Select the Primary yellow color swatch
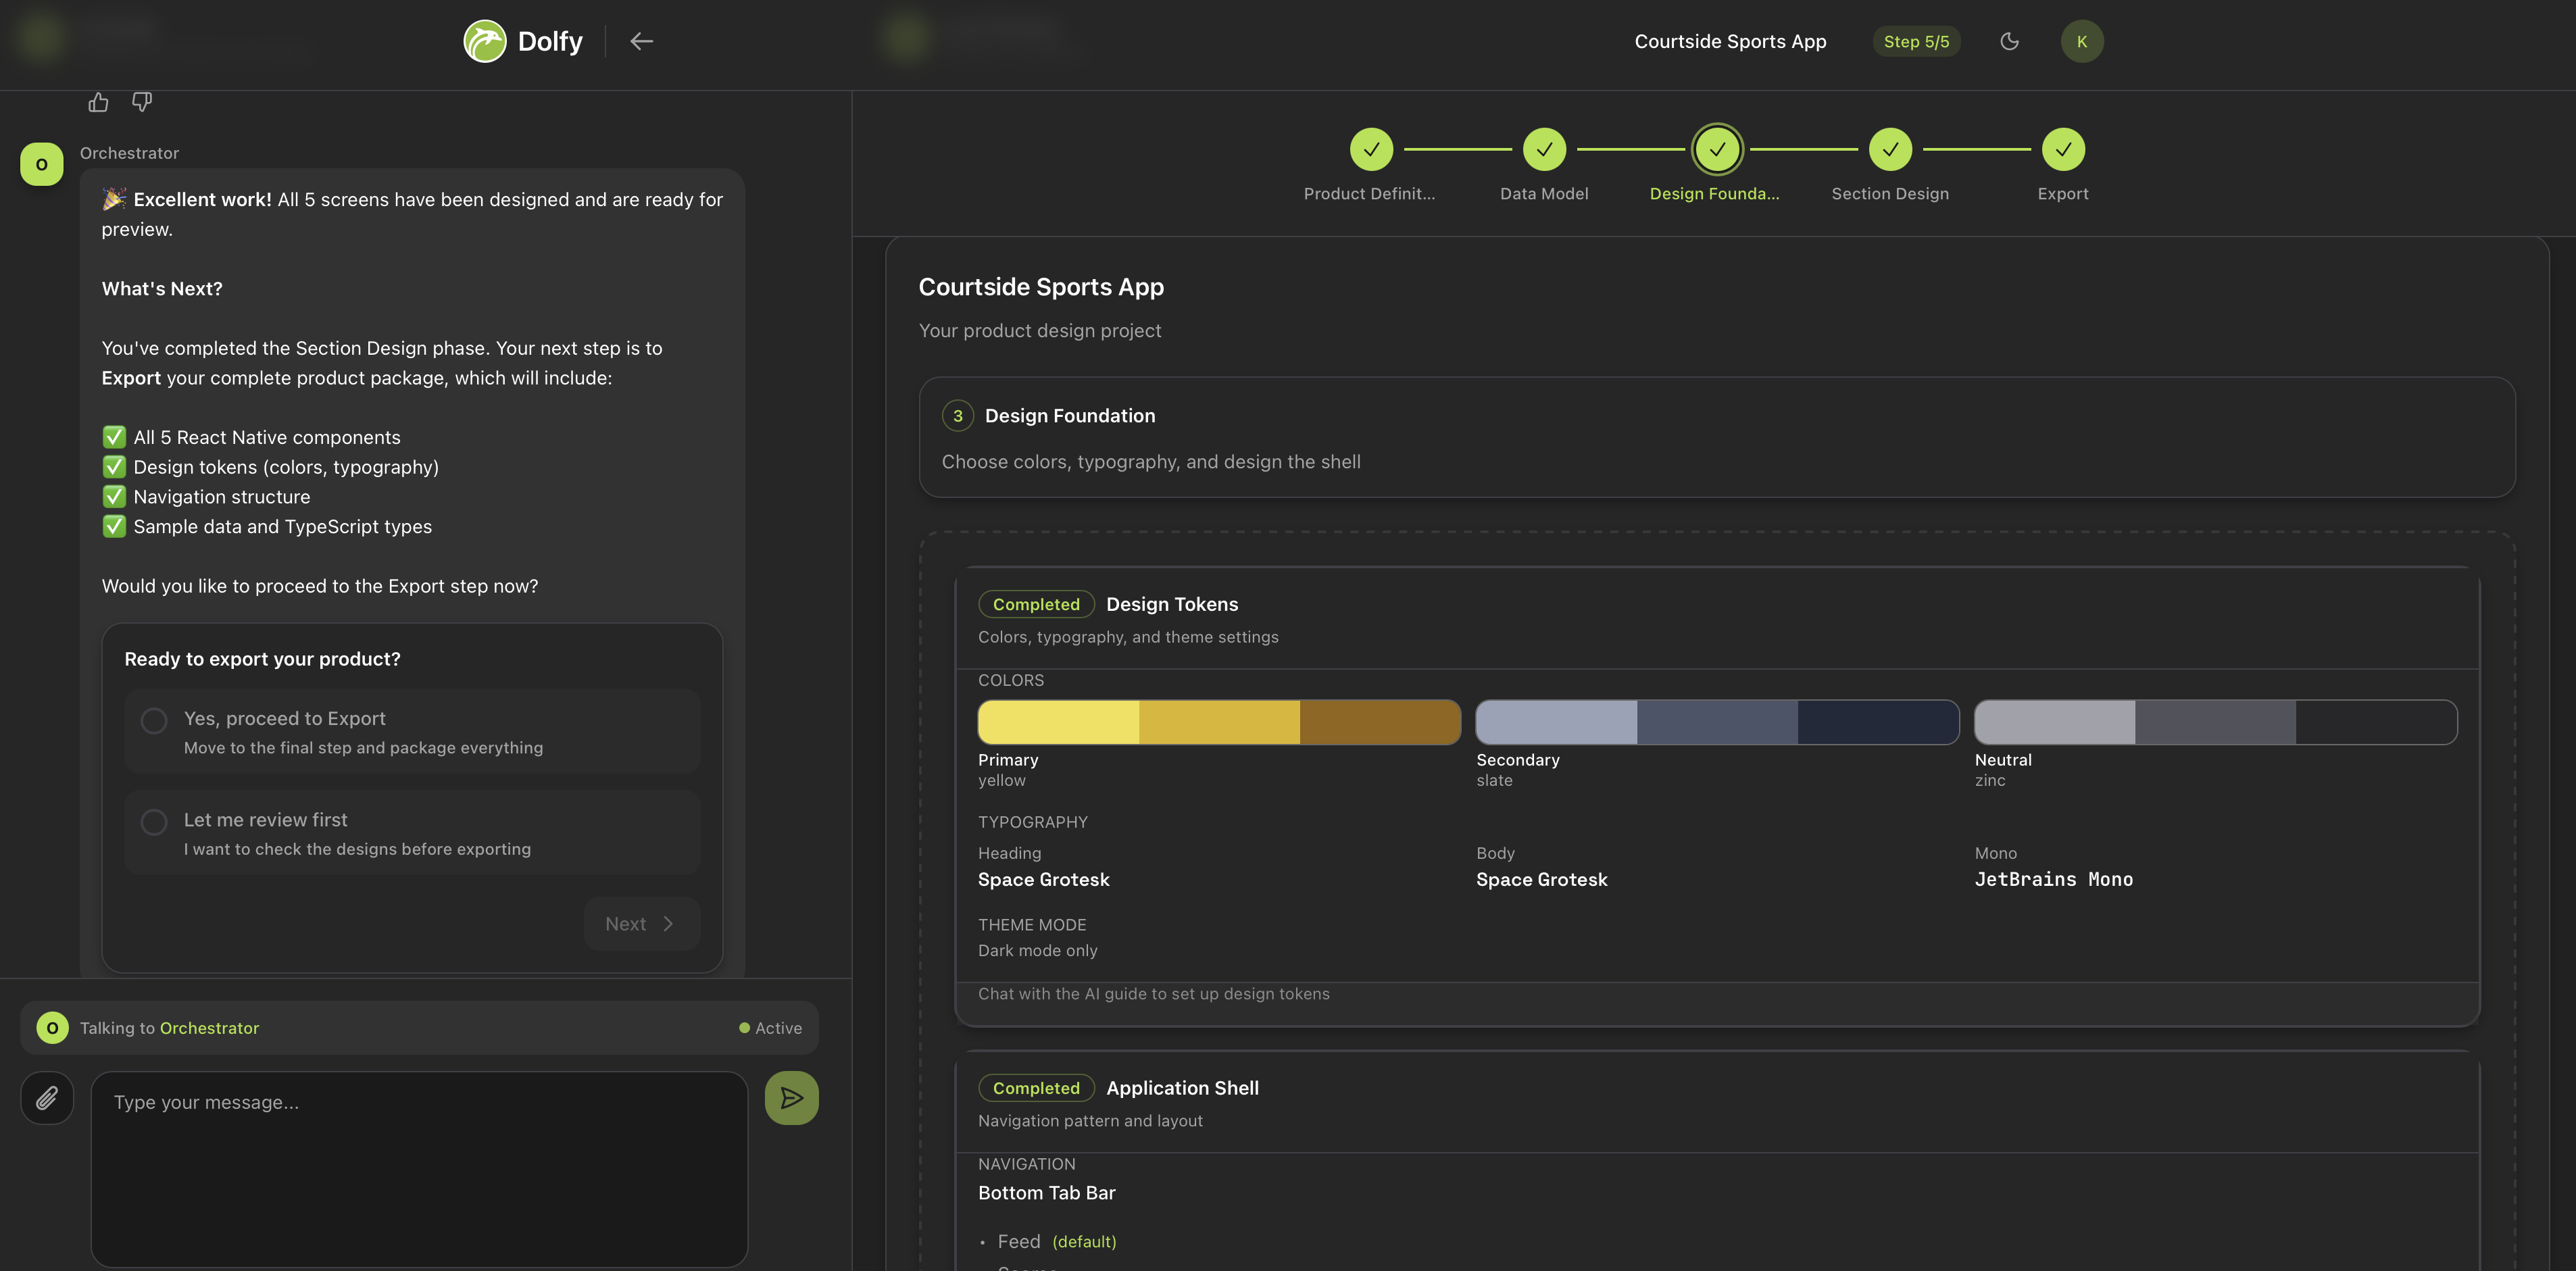 [x=1218, y=721]
